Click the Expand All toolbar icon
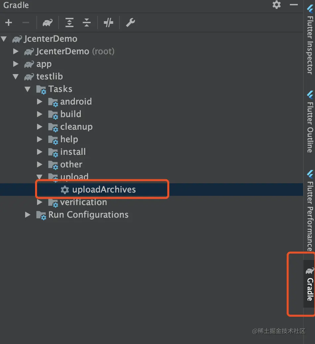315x344 pixels. tap(69, 22)
